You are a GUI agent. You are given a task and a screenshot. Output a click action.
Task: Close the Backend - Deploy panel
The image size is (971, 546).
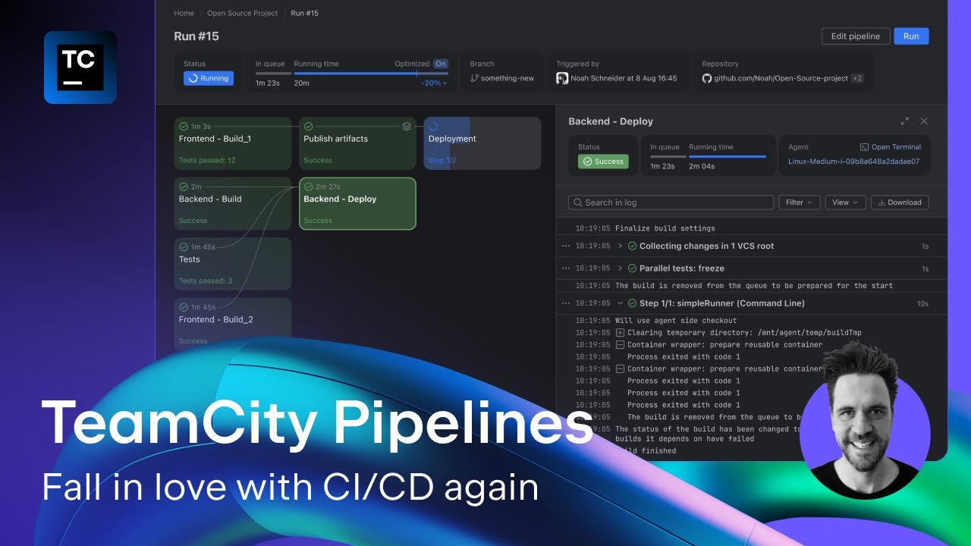(x=924, y=121)
